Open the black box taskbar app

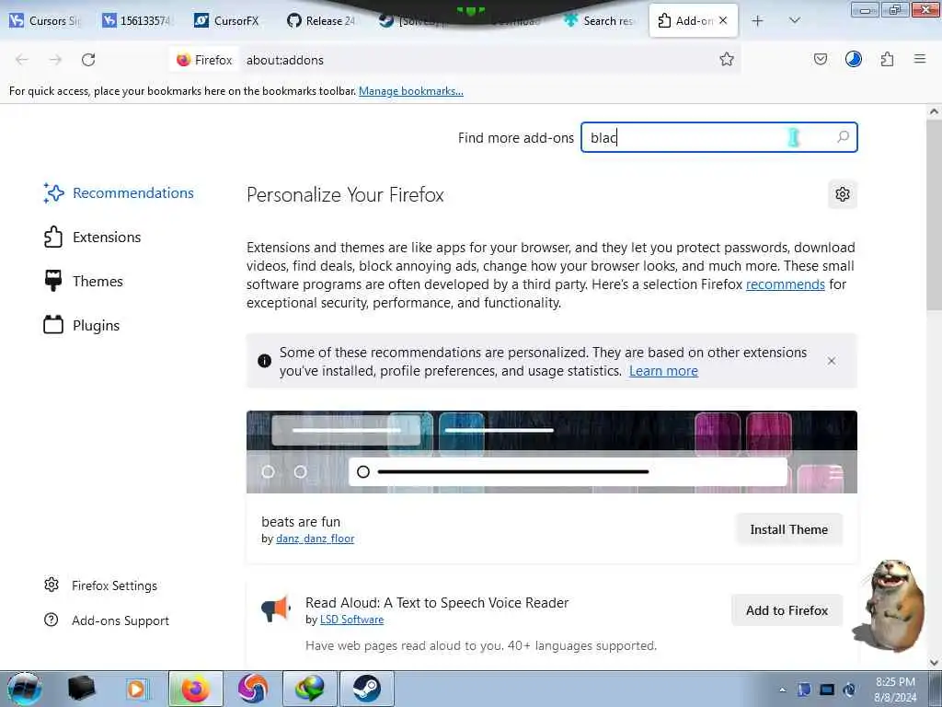81,689
